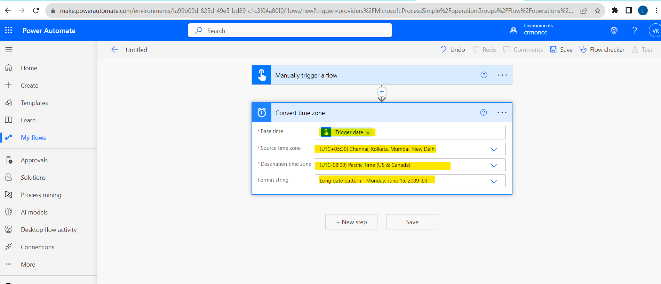Click the Manually trigger a flow title
Image resolution: width=661 pixels, height=284 pixels.
[x=306, y=75]
